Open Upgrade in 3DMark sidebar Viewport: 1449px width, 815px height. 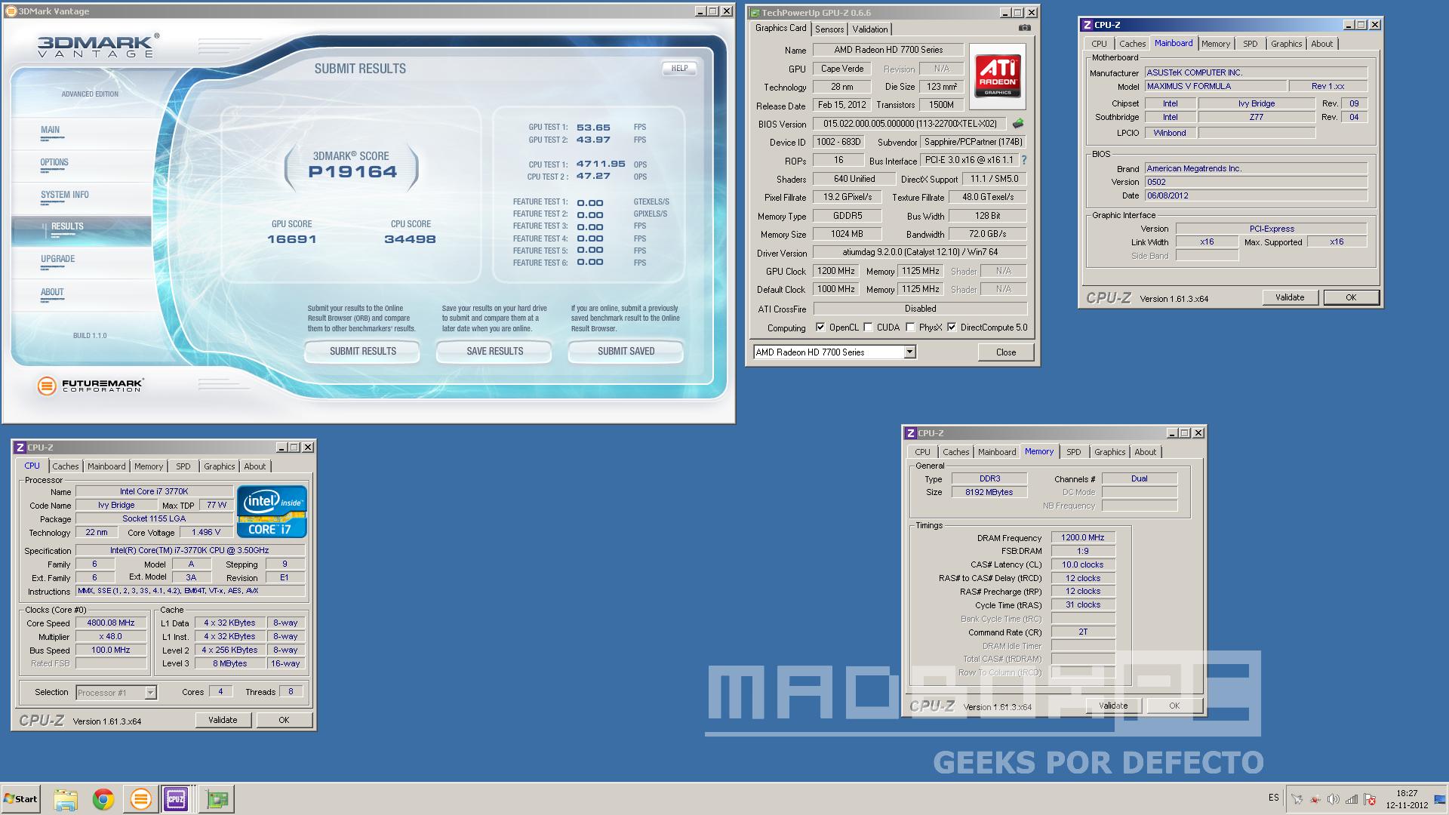(58, 259)
